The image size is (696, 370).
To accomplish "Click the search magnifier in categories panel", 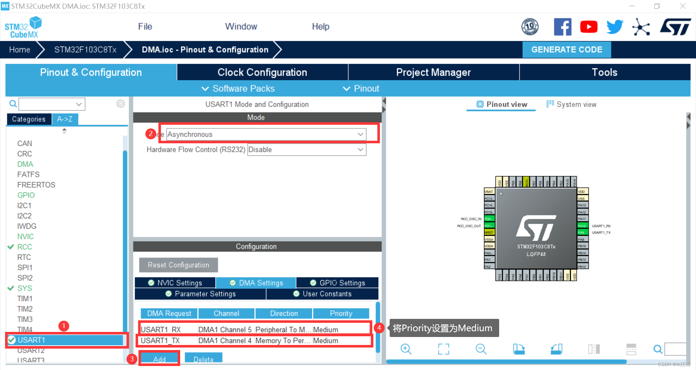I will tap(13, 104).
